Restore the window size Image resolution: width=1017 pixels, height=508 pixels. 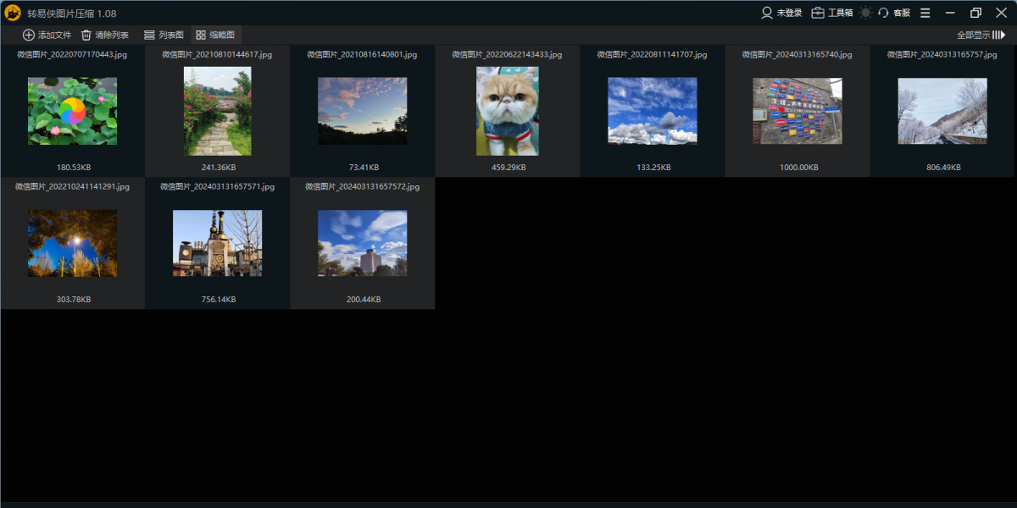975,13
